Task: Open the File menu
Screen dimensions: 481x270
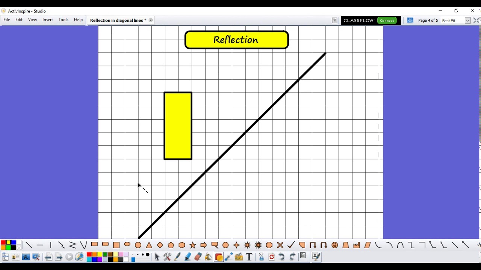Action: coord(7,20)
